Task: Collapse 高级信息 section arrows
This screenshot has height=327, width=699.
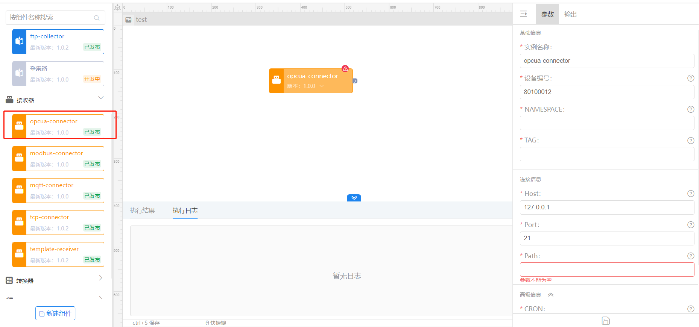Action: tap(551, 295)
